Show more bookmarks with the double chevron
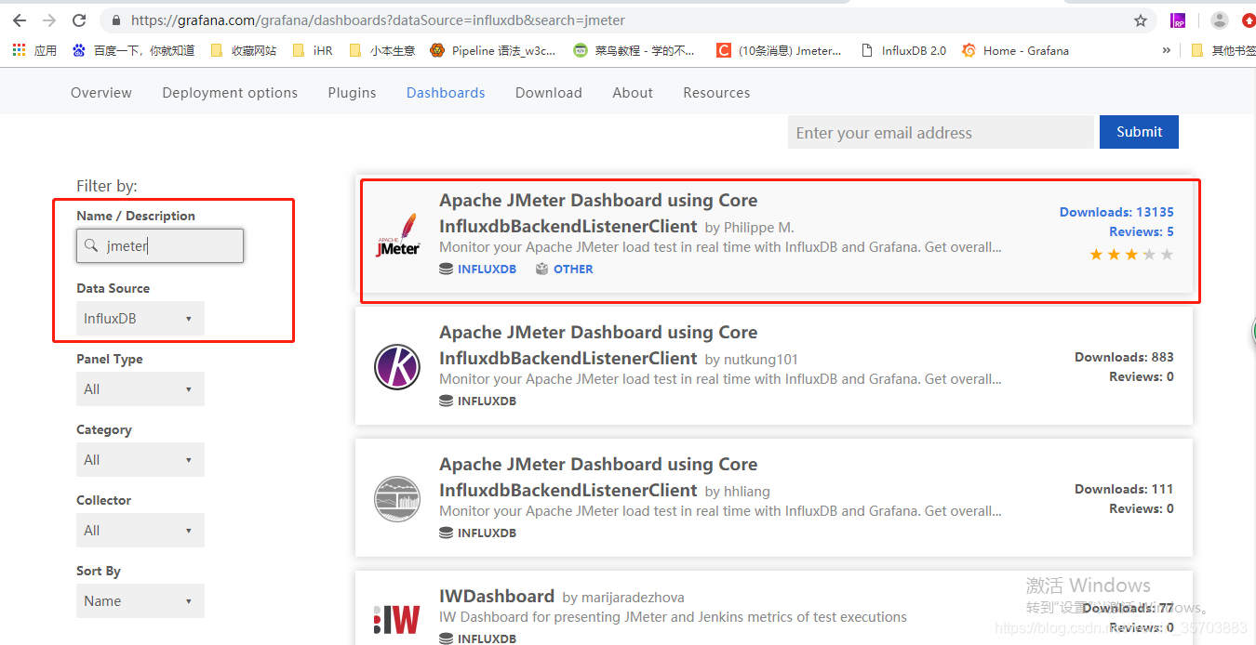Screen dimensions: 1256x645 [x=1167, y=50]
